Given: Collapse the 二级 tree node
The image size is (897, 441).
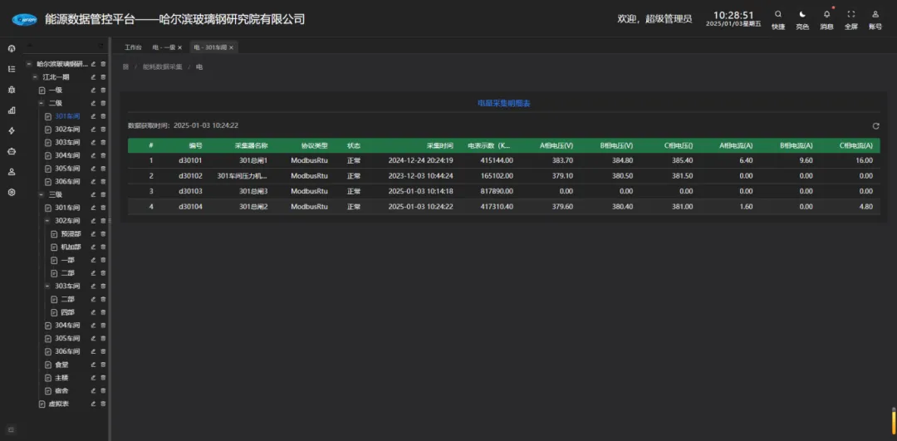Looking at the screenshot, I should (x=42, y=103).
